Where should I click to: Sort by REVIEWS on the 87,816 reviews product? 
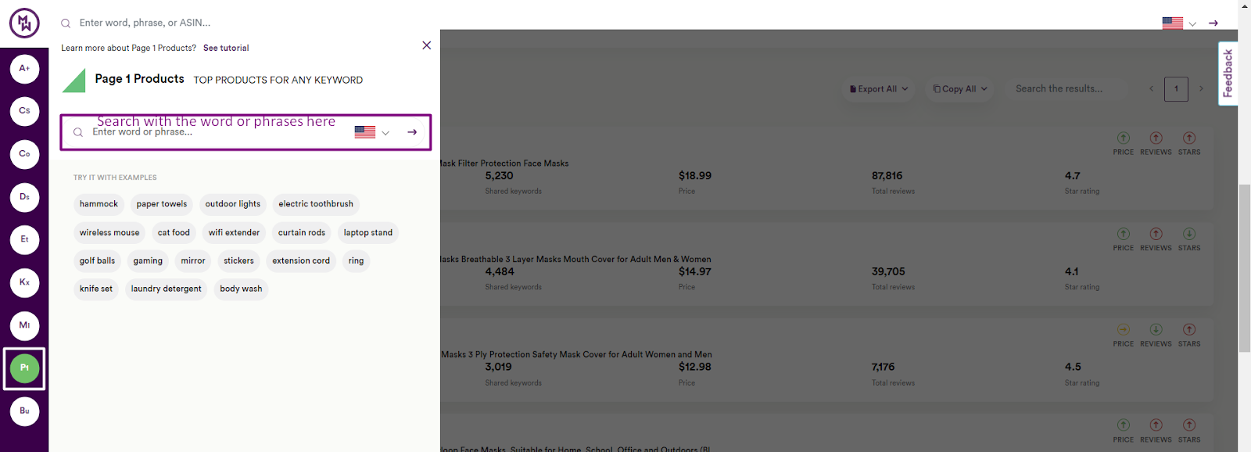(1156, 138)
